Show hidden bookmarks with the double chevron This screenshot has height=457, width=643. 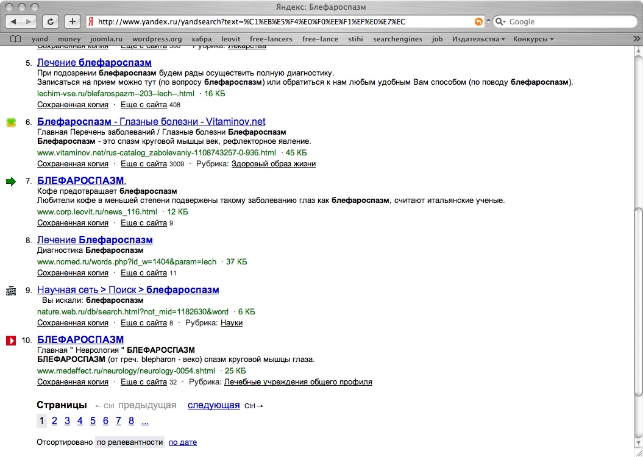[637, 39]
